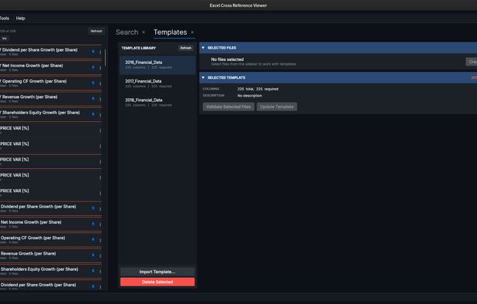Select the 'Y Revenue Growth (per Share)' row
Screen dimensions: 477x304
coord(51,99)
